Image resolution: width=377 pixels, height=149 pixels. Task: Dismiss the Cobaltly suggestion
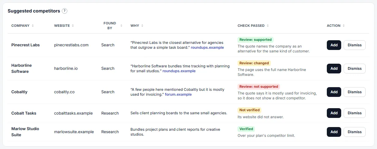(355, 92)
